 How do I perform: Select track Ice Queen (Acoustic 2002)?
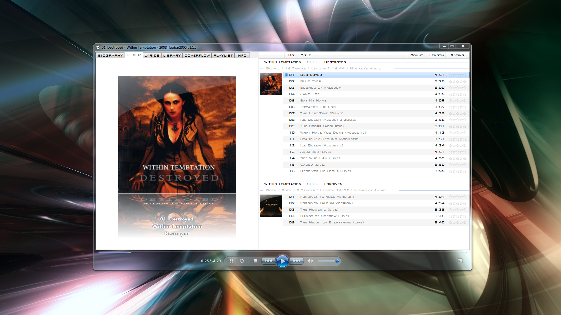pos(376,120)
